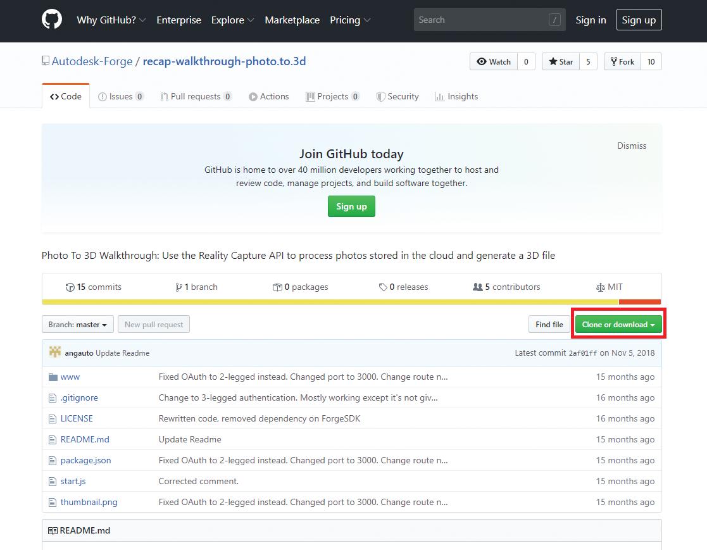Expand the Why GitHub? menu
The width and height of the screenshot is (707, 550).
point(111,20)
